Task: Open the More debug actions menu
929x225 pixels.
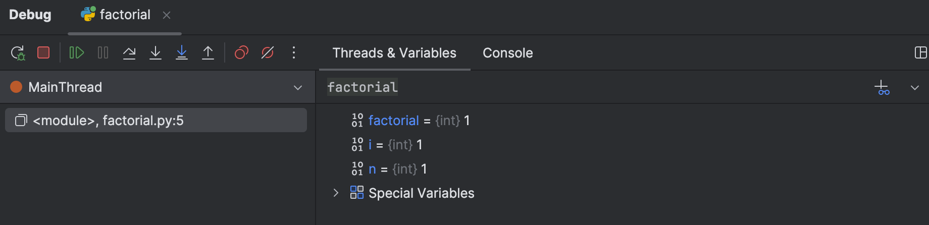Action: [x=294, y=52]
